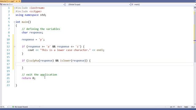
Task: Click the Ln: 17 line indicator
Action: (172, 107)
